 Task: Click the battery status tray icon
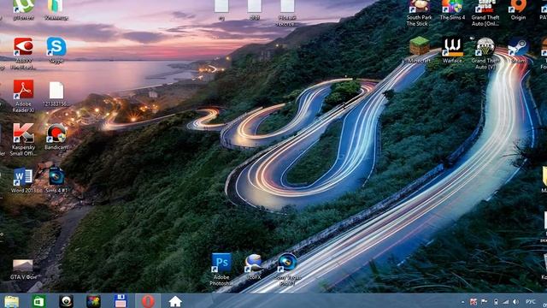(x=496, y=302)
